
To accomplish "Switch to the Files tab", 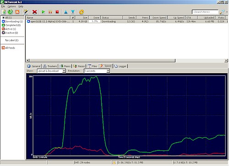I will click(92, 66).
